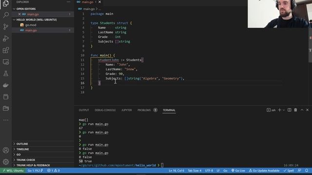This screenshot has height=175, width=312.
Task: Start Go Live server
Action: pos(238,171)
